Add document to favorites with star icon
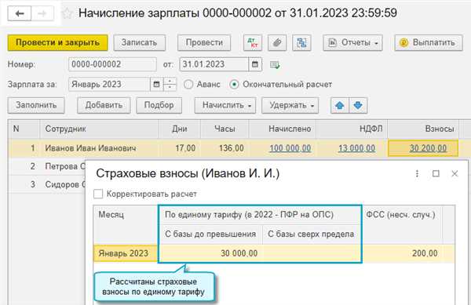The image size is (471, 305). (x=68, y=13)
